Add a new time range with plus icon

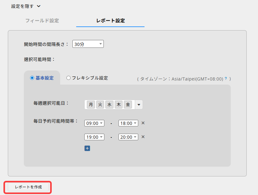pos(87,148)
